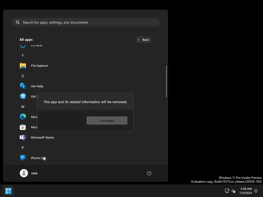The image size is (263, 197).
Task: Launch the Microsoft Edge icon
Action: [x=23, y=117]
